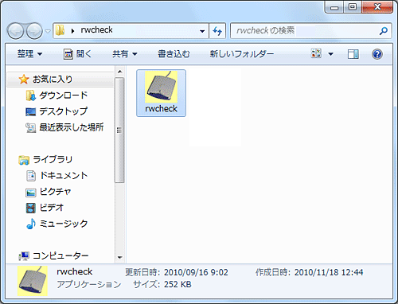Click サイズ value 252 KB
Screen dimensions: 398x304
178,284
